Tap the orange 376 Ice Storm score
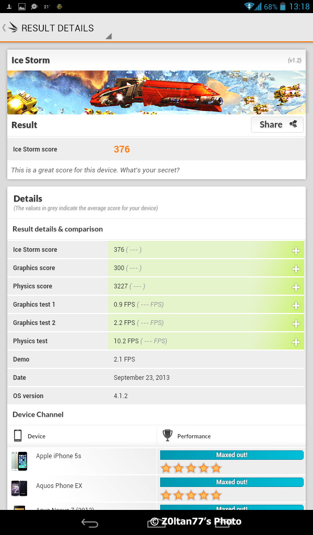 coord(122,149)
